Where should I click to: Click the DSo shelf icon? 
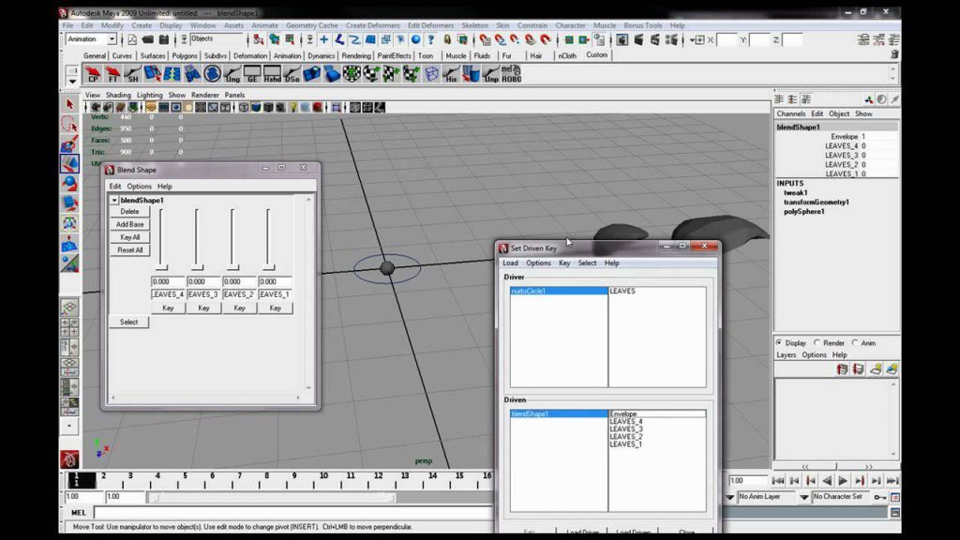coord(292,74)
